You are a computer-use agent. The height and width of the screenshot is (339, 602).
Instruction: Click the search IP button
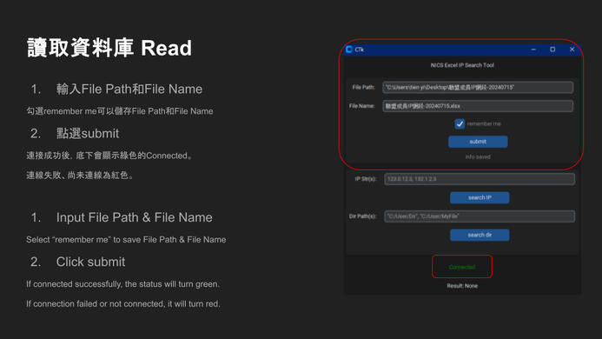click(x=480, y=197)
